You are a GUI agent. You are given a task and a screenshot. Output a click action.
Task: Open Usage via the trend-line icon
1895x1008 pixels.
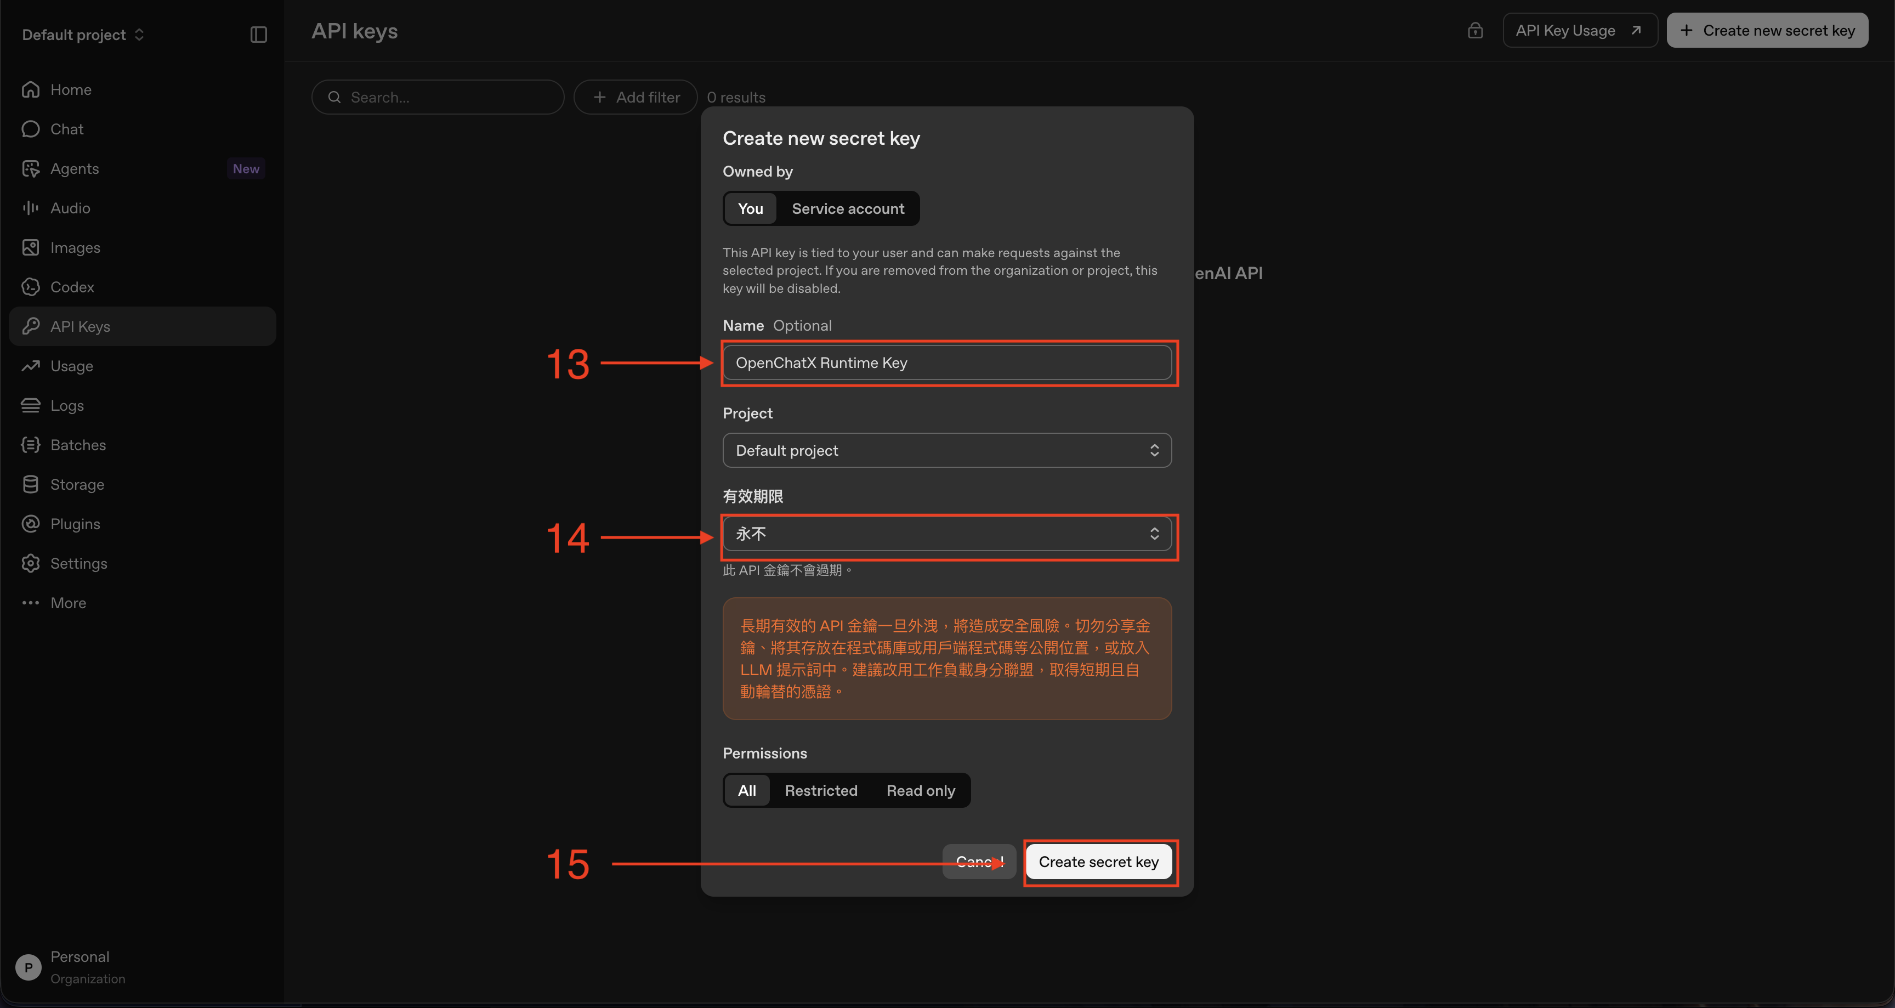click(x=31, y=366)
